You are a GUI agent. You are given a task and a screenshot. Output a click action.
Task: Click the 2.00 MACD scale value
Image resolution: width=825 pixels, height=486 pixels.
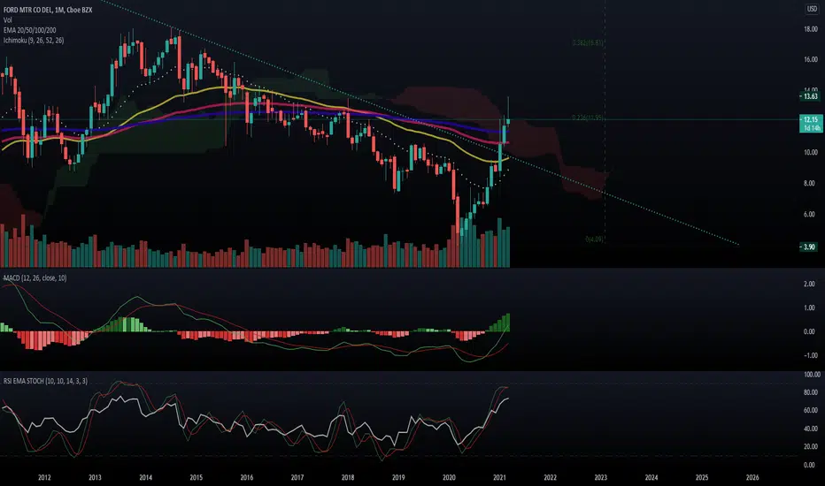(810, 284)
